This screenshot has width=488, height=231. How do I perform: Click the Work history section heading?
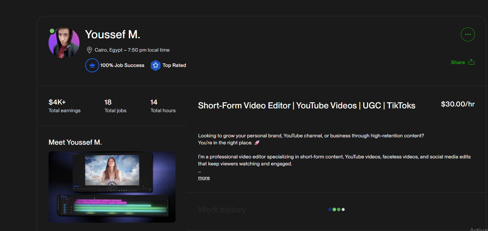point(222,210)
